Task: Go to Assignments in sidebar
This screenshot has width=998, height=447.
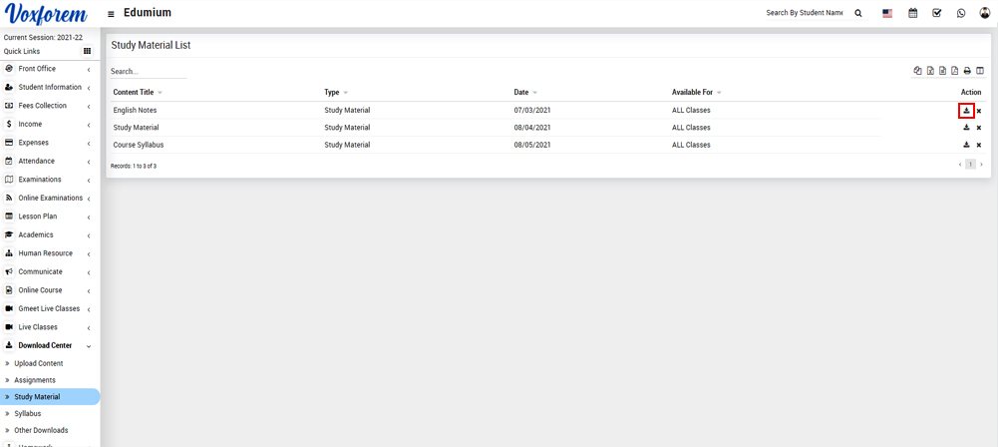Action: click(35, 380)
